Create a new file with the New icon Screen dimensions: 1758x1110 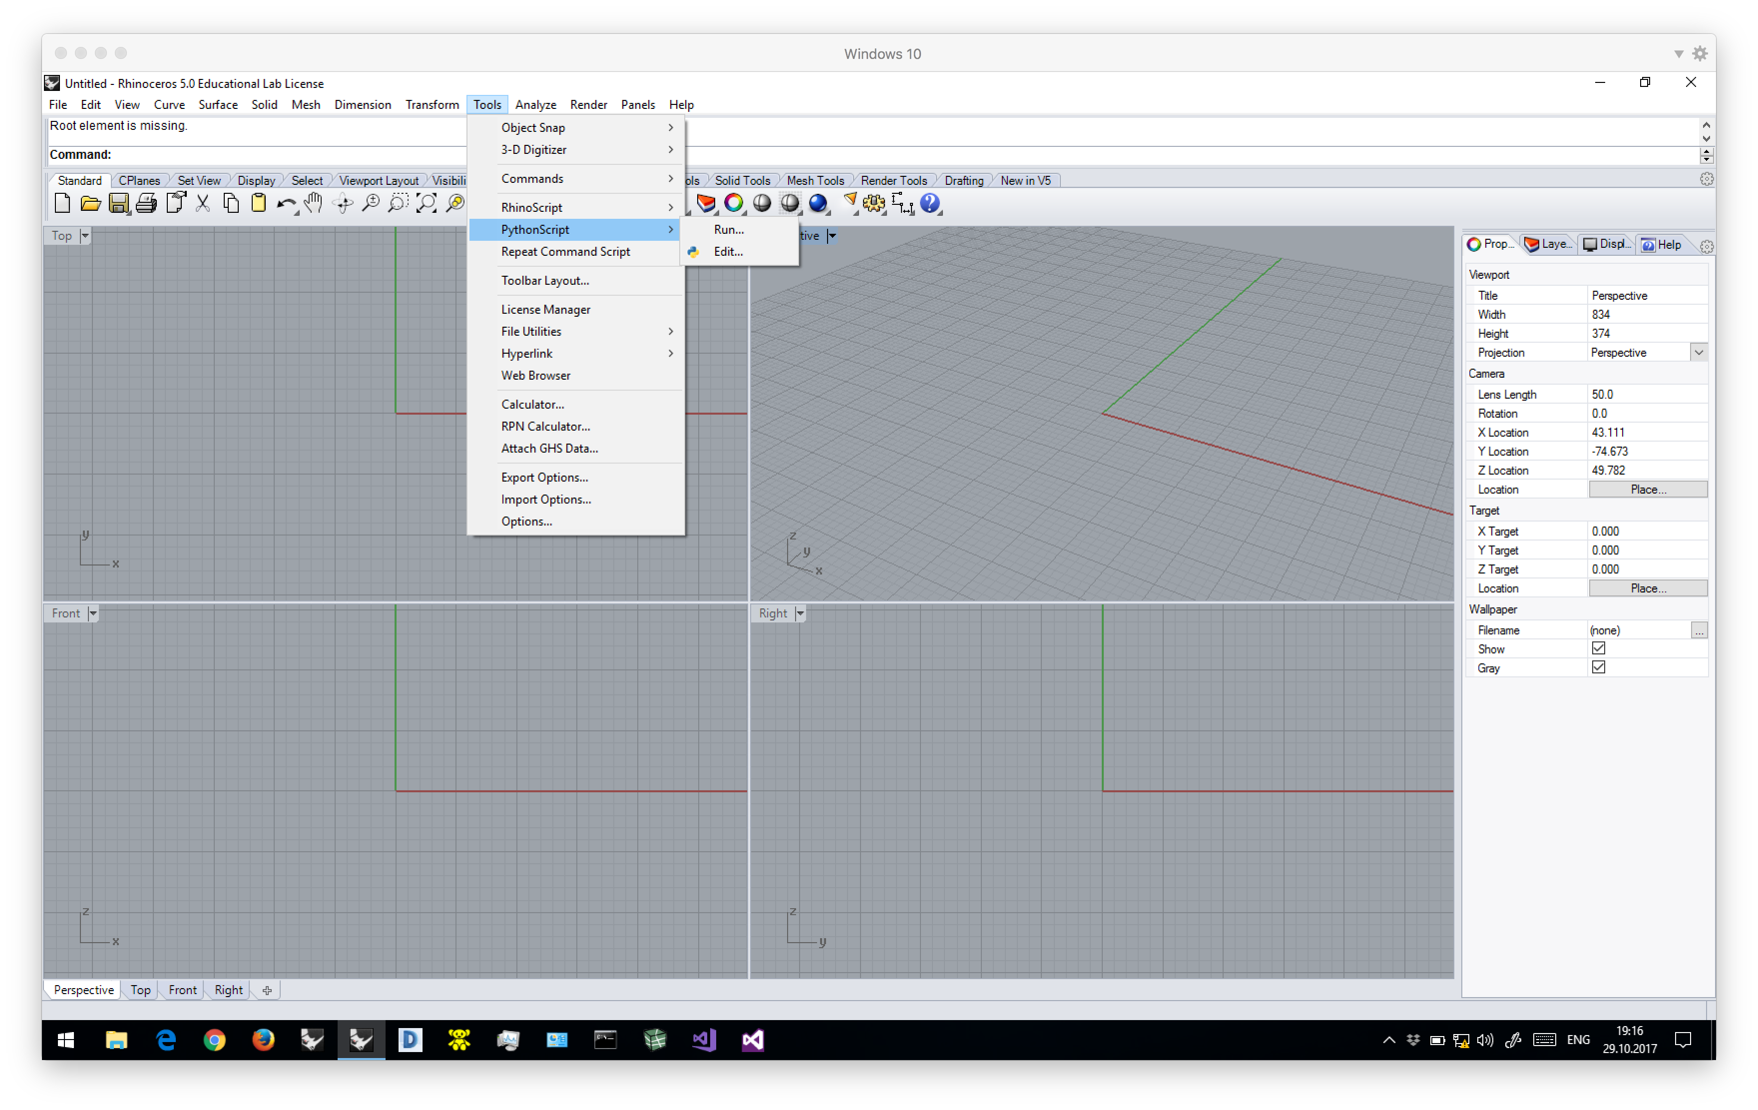coord(62,204)
